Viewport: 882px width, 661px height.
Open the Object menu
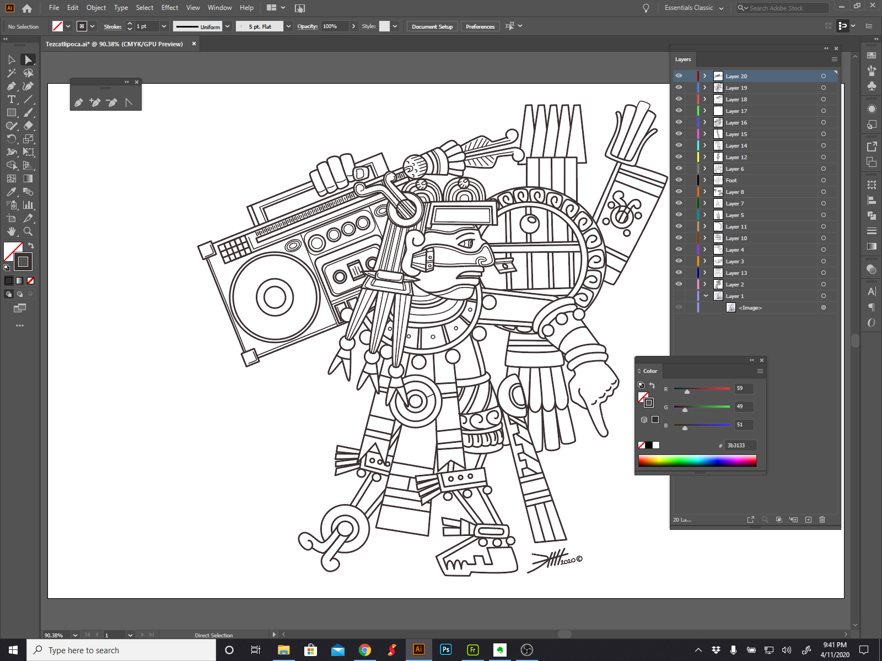pos(96,8)
